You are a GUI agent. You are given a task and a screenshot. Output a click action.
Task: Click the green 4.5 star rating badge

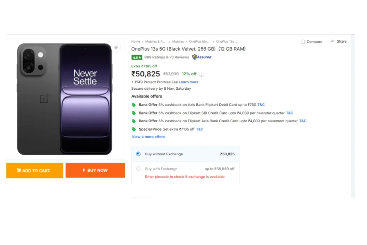pos(137,57)
